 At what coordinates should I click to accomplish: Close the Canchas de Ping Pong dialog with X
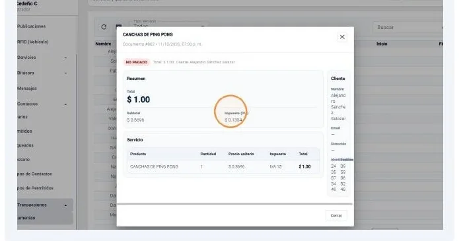pos(342,37)
